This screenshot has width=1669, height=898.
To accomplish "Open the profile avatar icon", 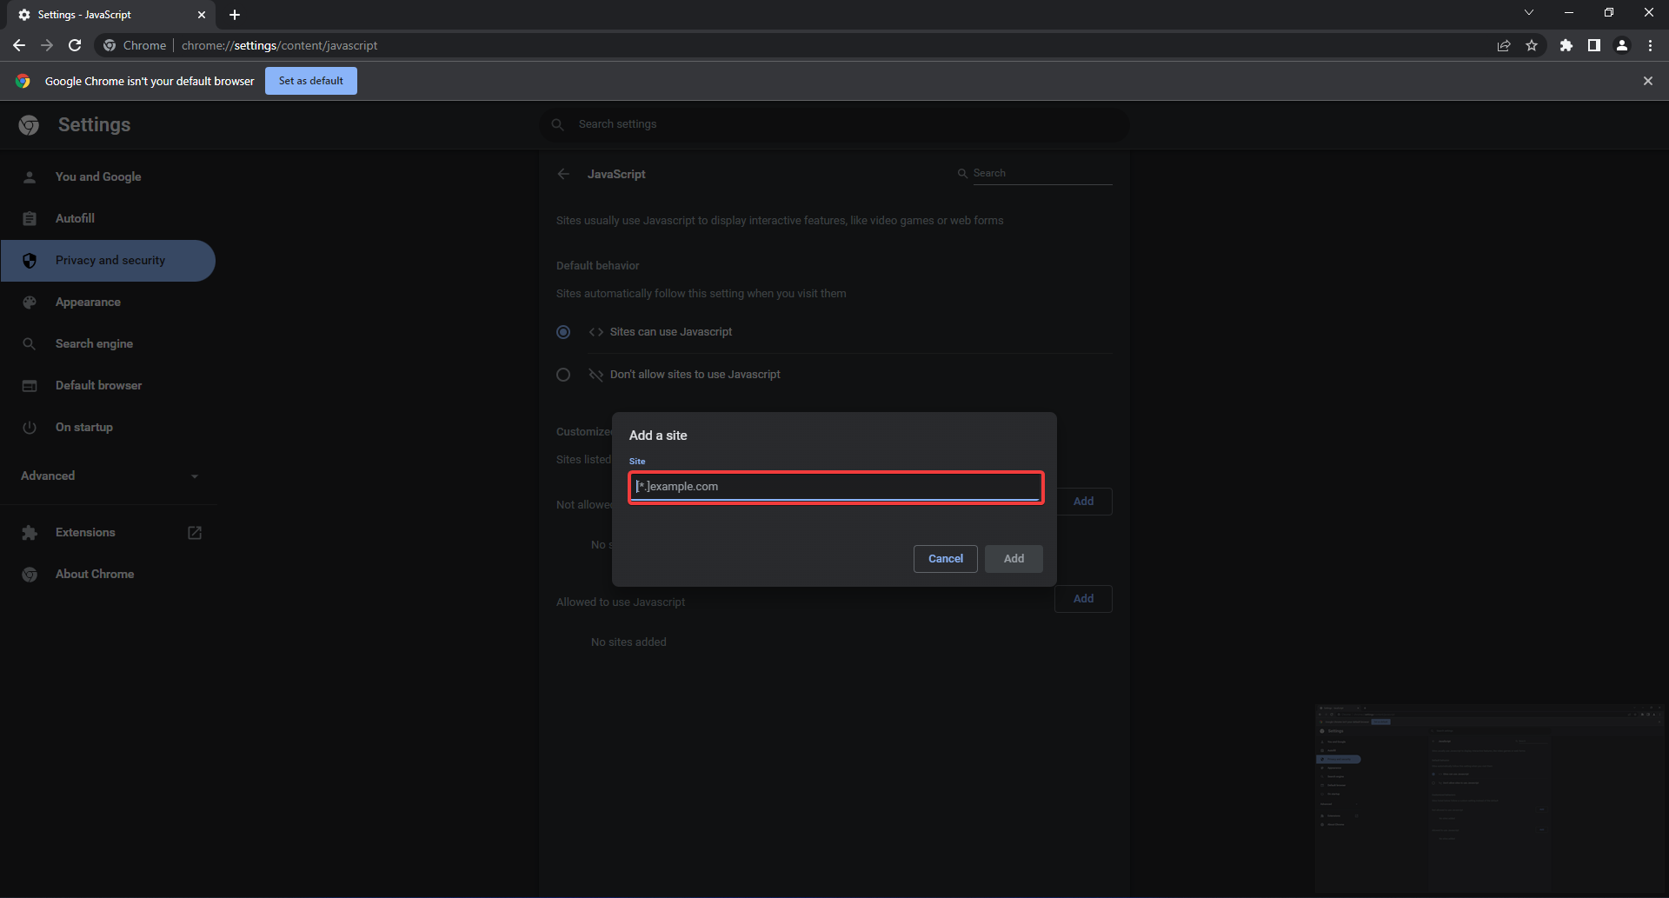I will [x=1621, y=45].
